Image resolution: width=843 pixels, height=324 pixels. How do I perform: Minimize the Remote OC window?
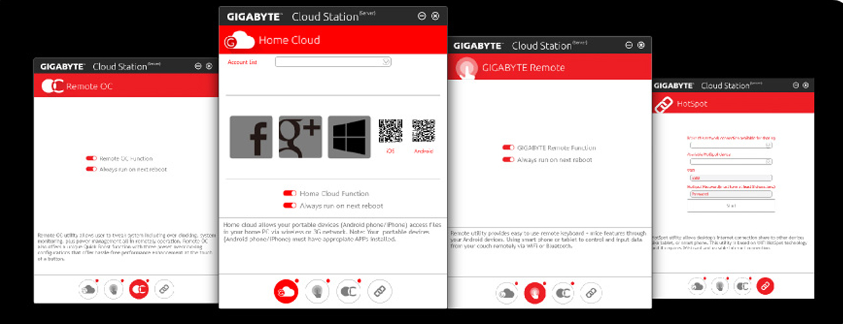click(198, 66)
